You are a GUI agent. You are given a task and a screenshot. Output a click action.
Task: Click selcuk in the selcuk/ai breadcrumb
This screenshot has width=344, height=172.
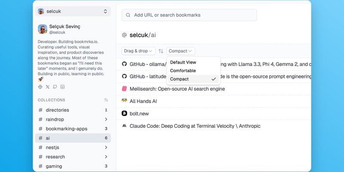tap(138, 35)
